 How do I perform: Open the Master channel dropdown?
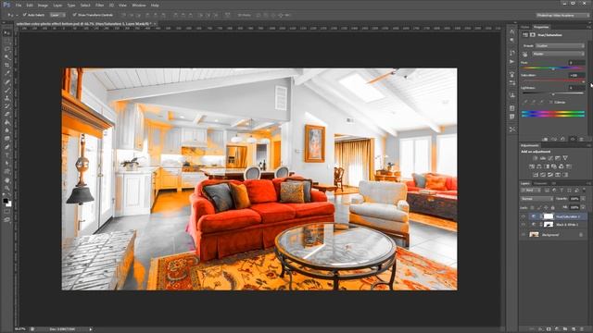point(558,54)
